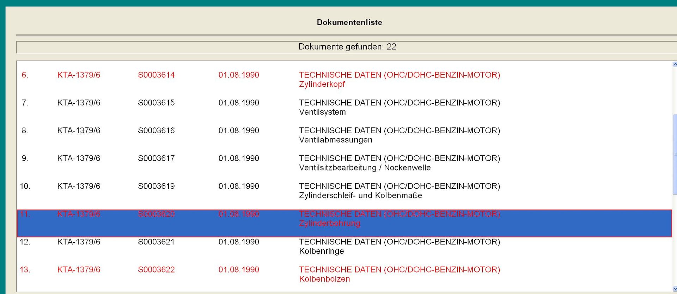Open Ventilsitzbearbeitung / Nockenwelle document
The height and width of the screenshot is (294, 677).
point(365,168)
